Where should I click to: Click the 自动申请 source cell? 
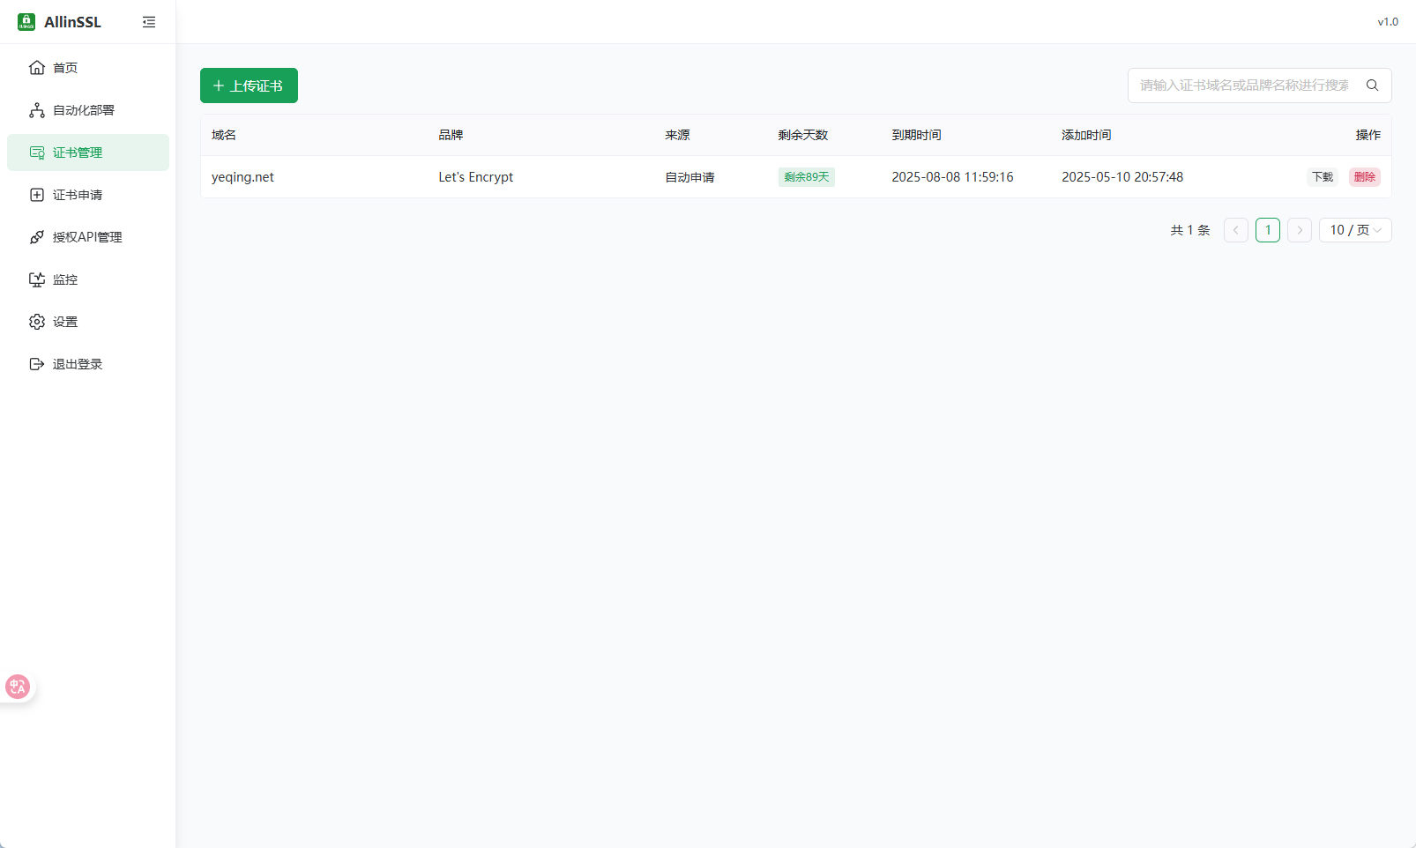tap(689, 177)
